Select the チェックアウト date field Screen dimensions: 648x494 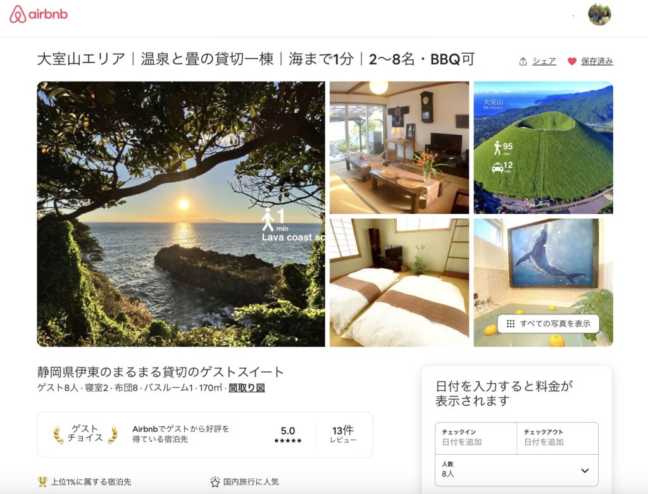pos(558,438)
